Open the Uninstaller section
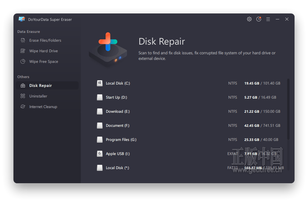 click(x=47, y=96)
